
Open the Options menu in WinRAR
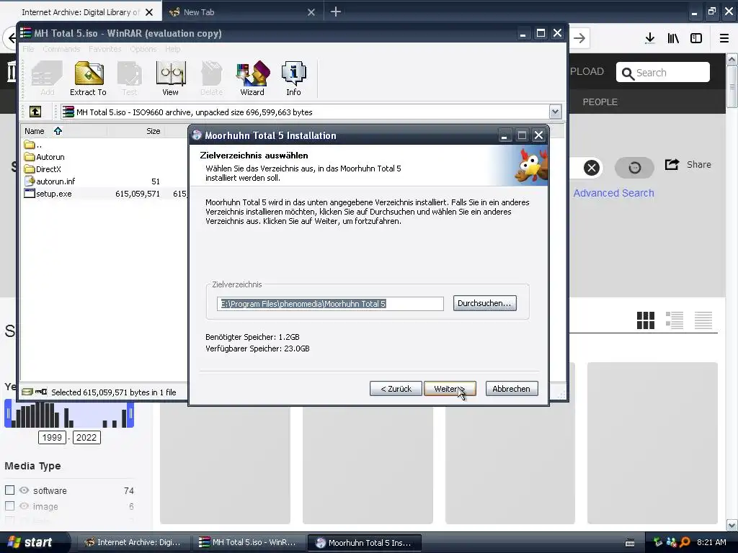tap(143, 49)
